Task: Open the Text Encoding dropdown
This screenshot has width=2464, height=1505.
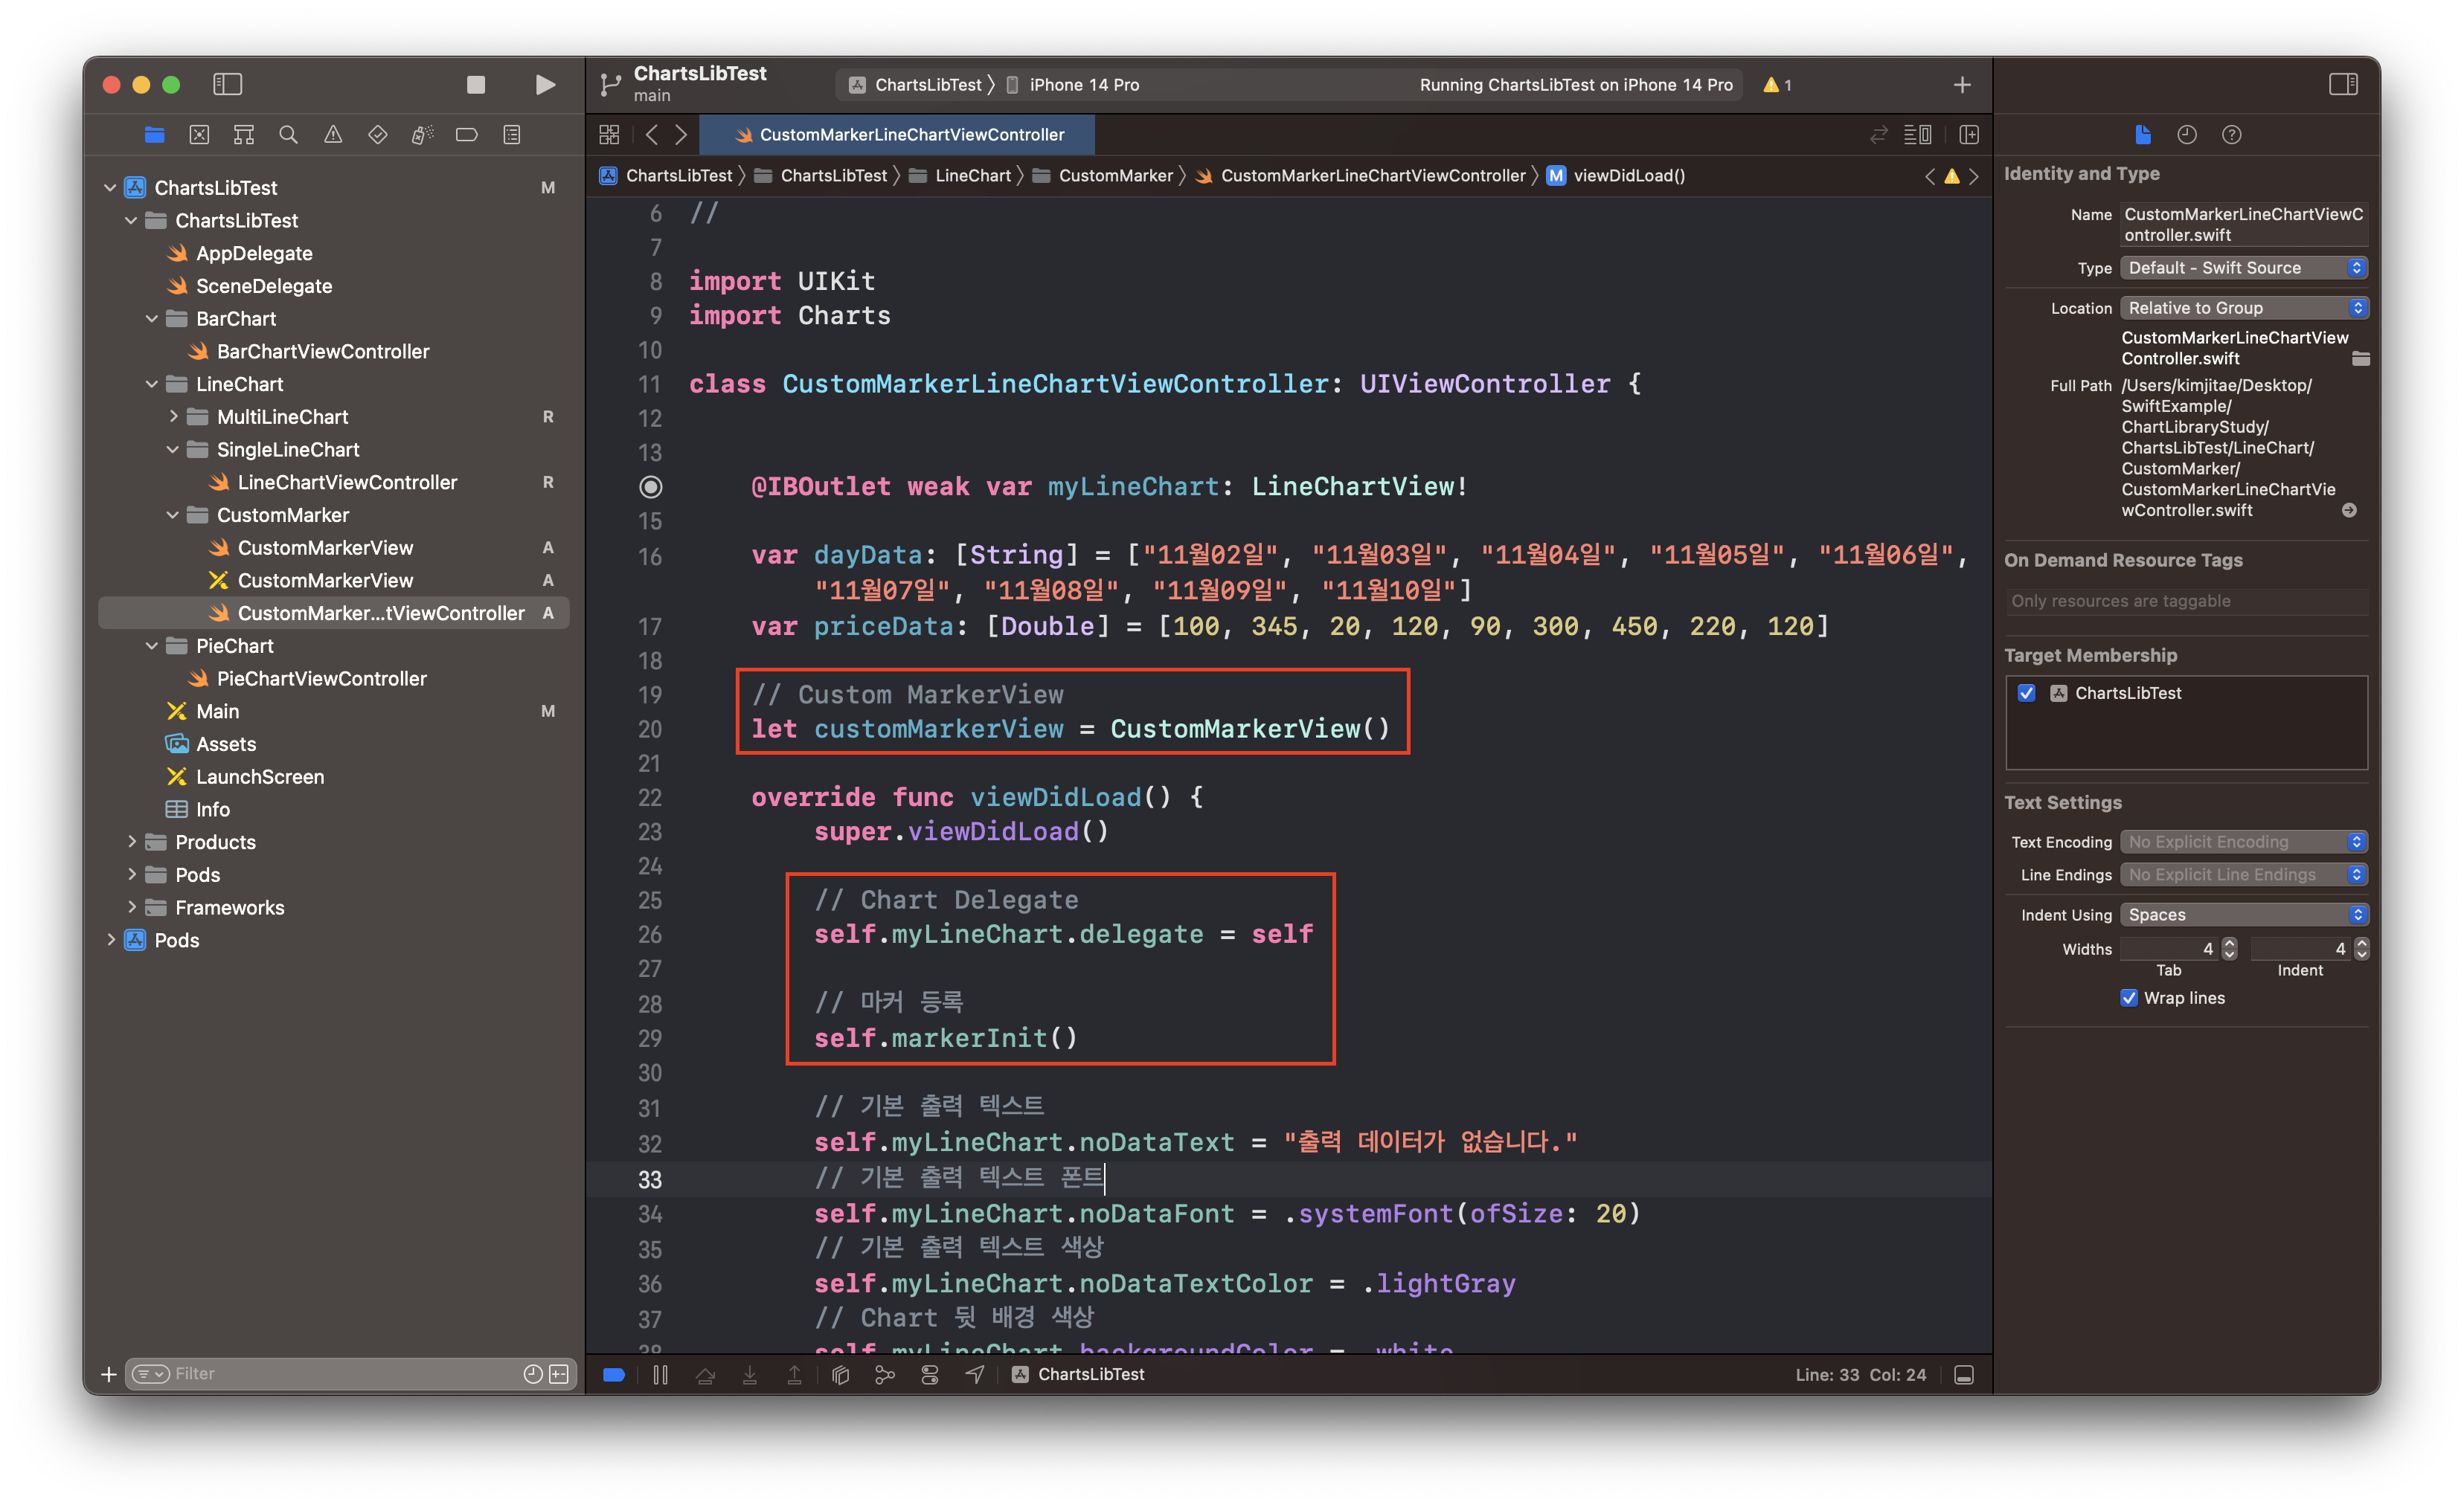Action: (2243, 842)
